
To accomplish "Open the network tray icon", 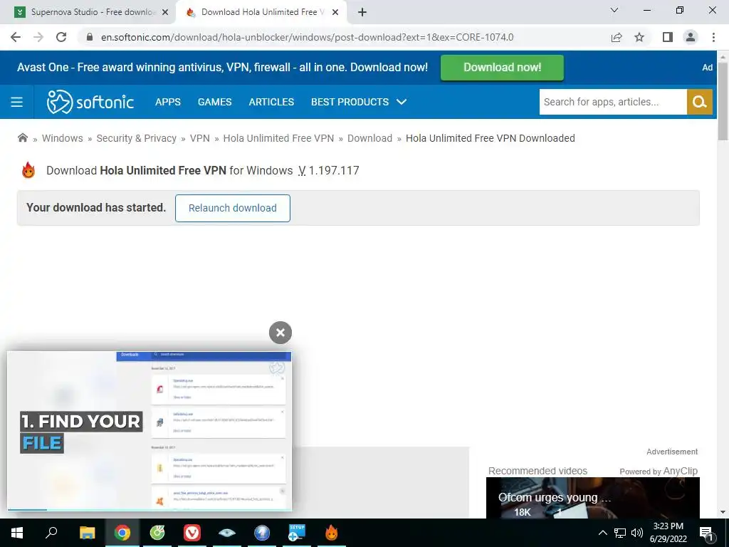I will [x=620, y=533].
